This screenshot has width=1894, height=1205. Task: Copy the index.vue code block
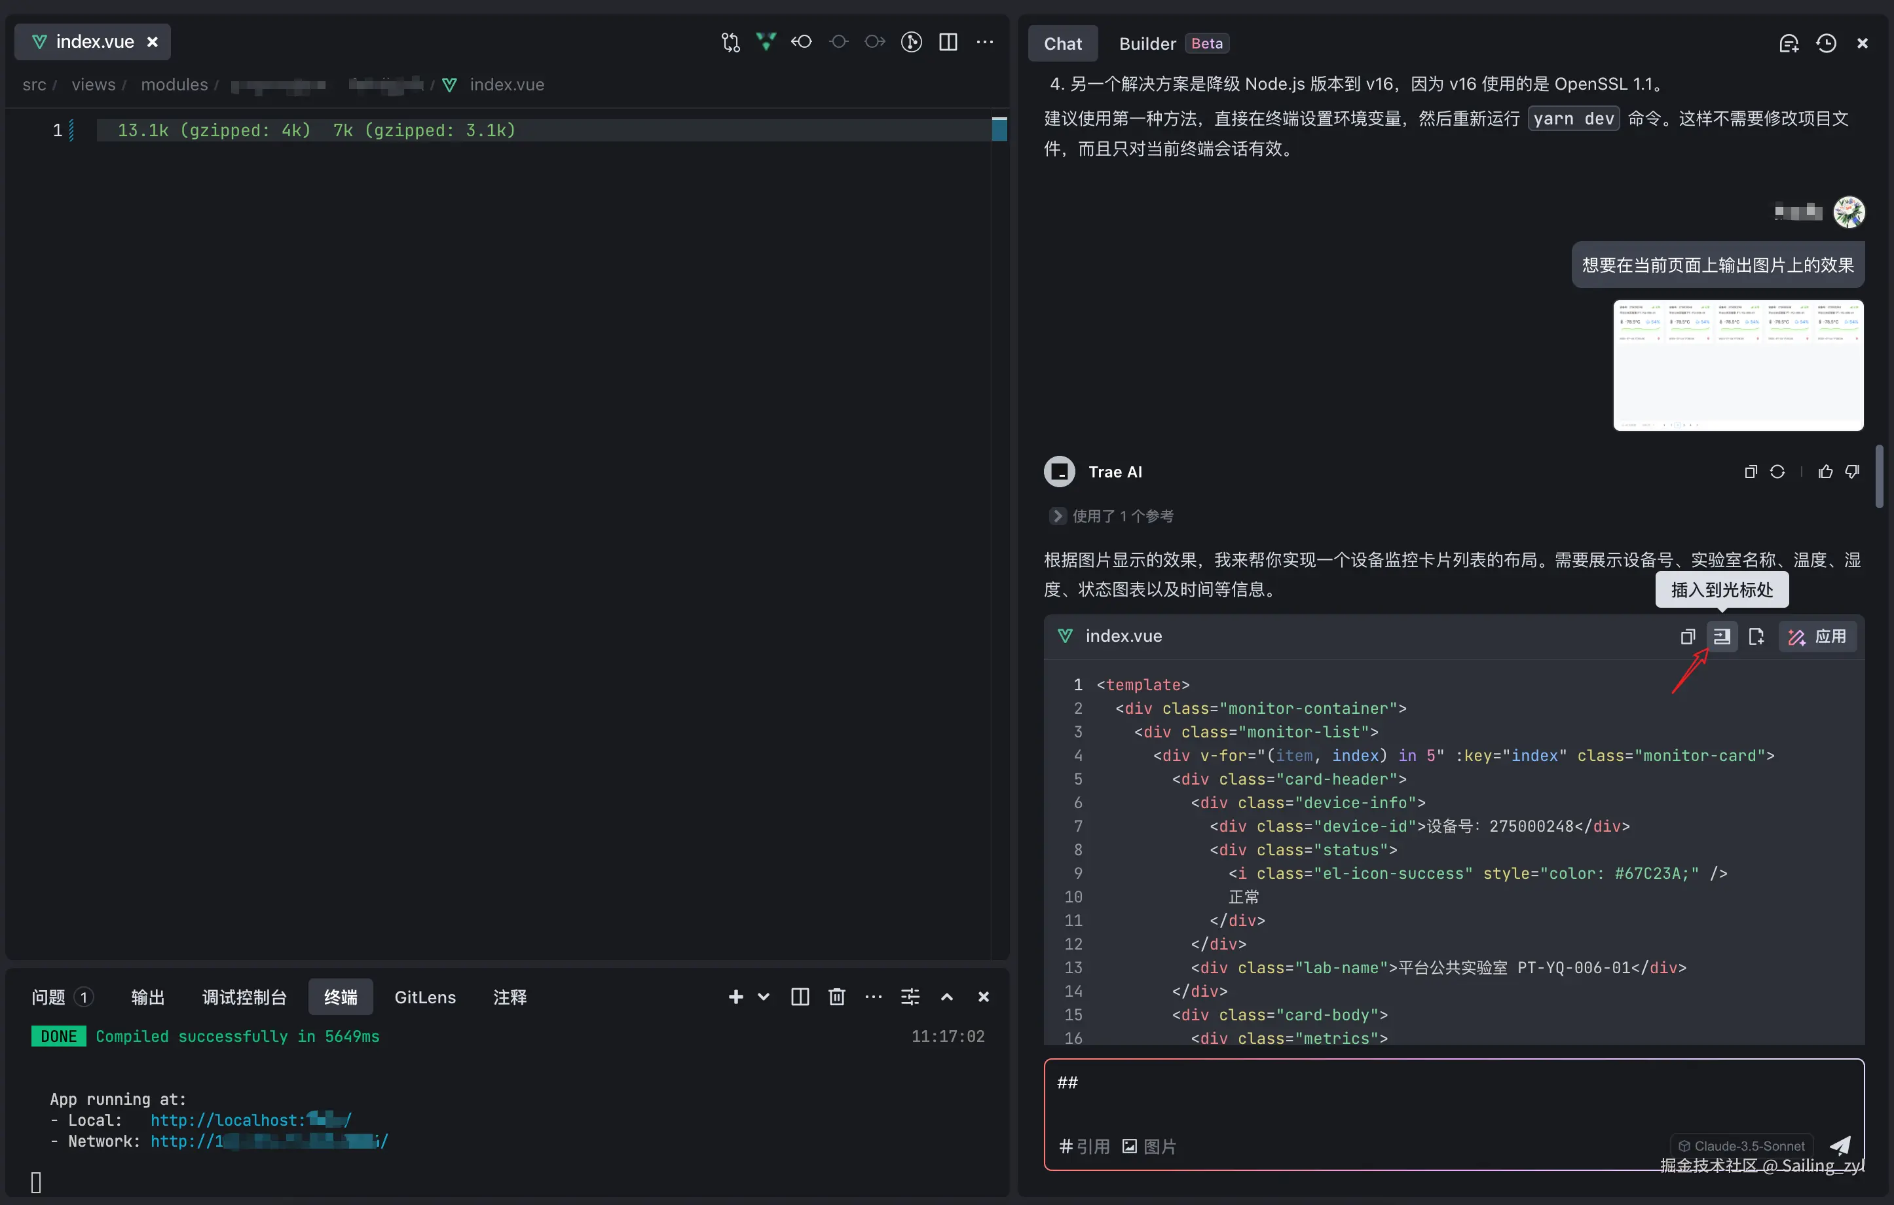click(1687, 637)
